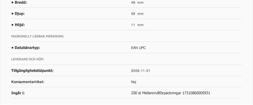Select the date 2008-11-21

tap(141, 71)
